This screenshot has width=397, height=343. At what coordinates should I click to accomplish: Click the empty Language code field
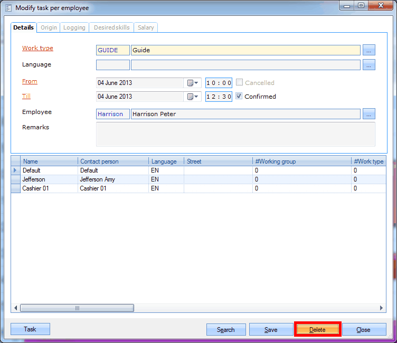pos(113,65)
